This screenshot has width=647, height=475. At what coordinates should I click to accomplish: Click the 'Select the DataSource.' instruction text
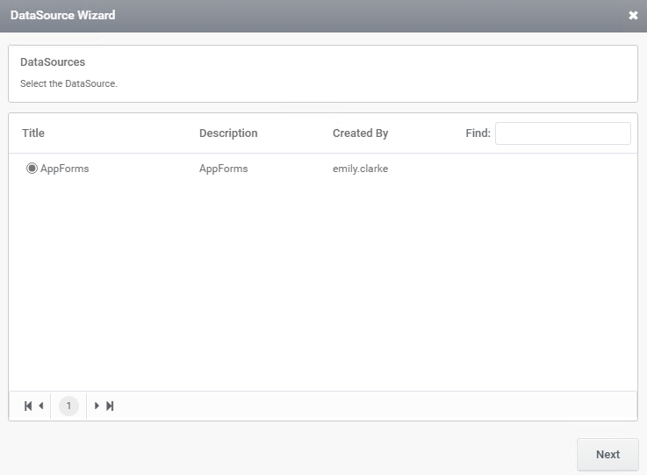click(68, 83)
